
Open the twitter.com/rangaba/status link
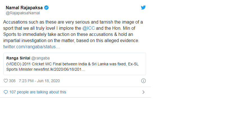(31, 47)
